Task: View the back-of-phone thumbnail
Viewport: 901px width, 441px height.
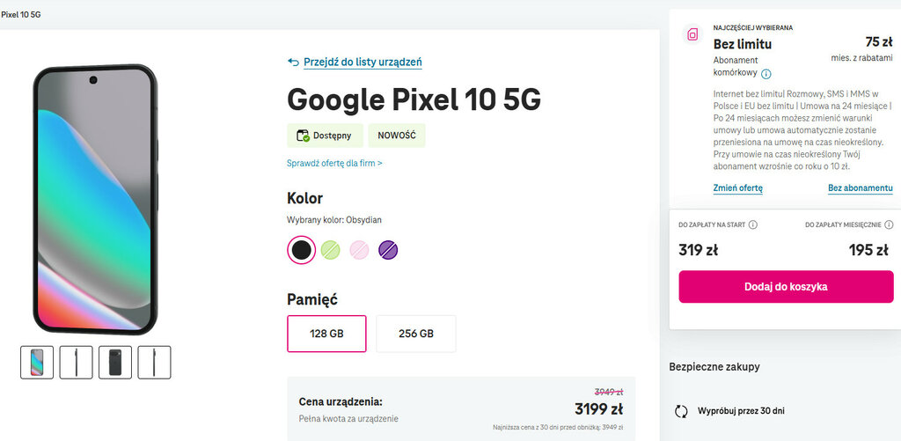Action: [115, 362]
